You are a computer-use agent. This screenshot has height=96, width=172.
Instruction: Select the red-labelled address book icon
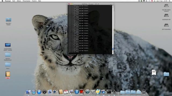[8, 74]
